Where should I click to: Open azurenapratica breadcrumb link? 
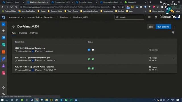(15, 17)
